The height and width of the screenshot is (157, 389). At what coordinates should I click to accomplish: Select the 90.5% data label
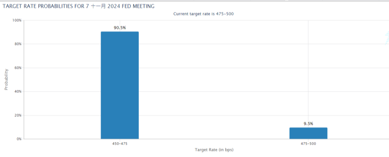pos(120,28)
